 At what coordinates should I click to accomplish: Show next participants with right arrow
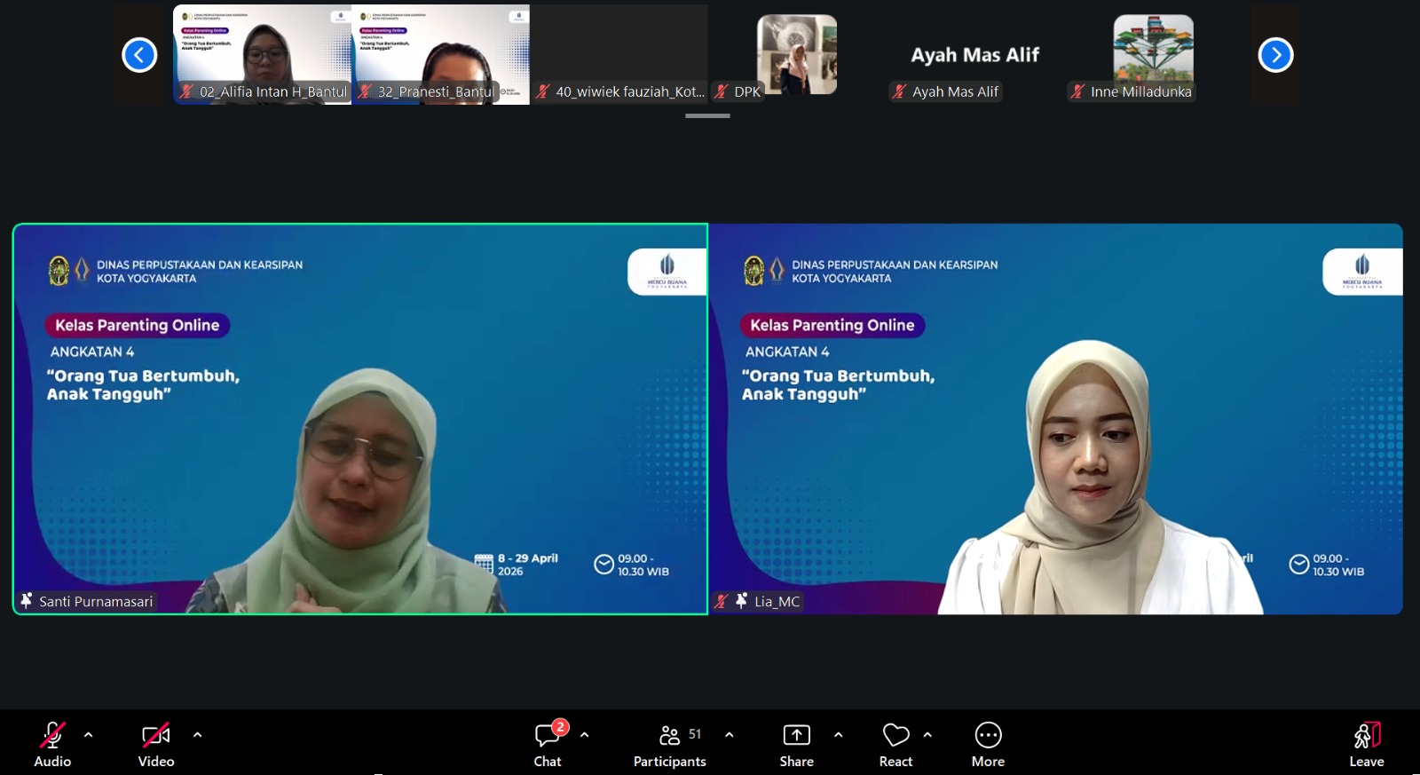pyautogui.click(x=1275, y=55)
